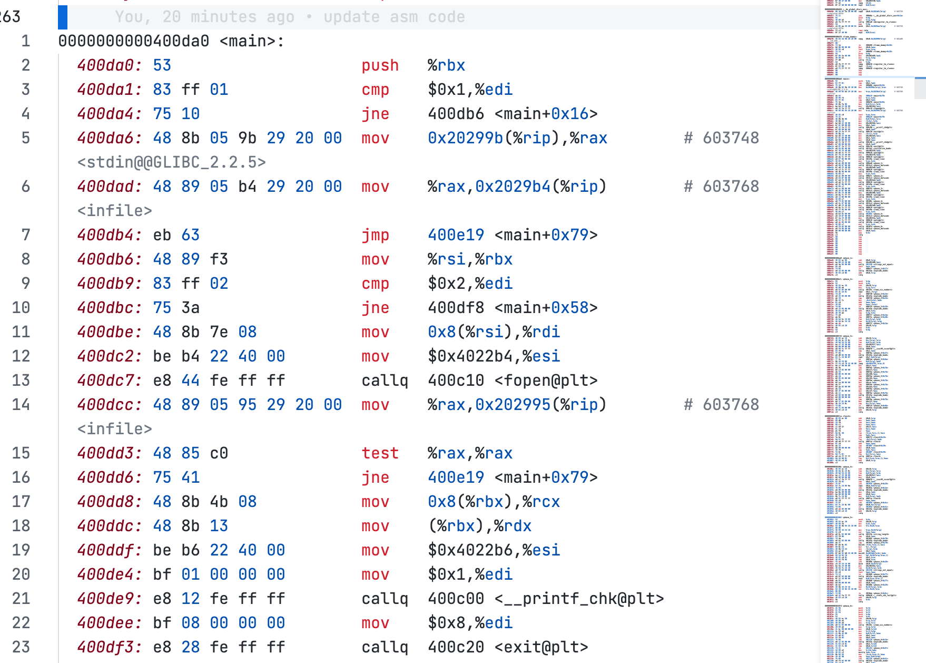The width and height of the screenshot is (926, 663).
Task: Click address label 400da0: on line 2
Action: [110, 65]
